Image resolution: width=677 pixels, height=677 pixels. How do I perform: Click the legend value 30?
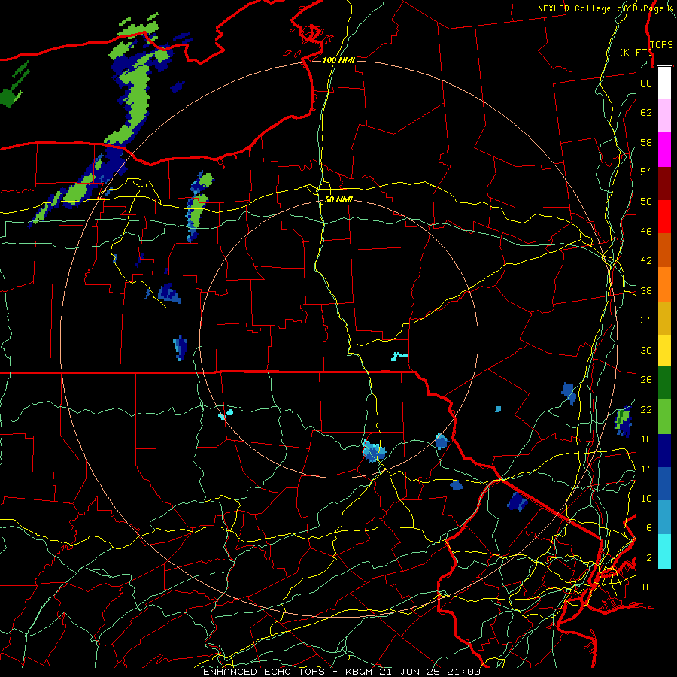click(646, 350)
